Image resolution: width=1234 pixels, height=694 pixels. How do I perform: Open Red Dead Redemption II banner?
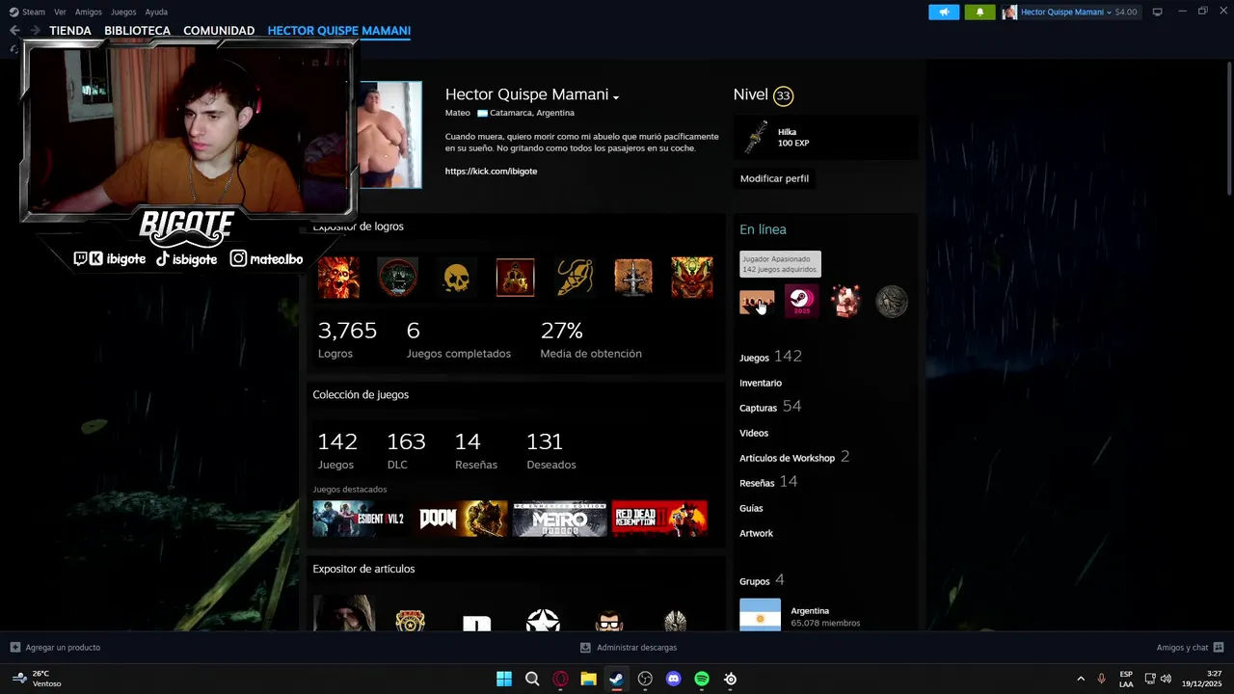point(660,519)
